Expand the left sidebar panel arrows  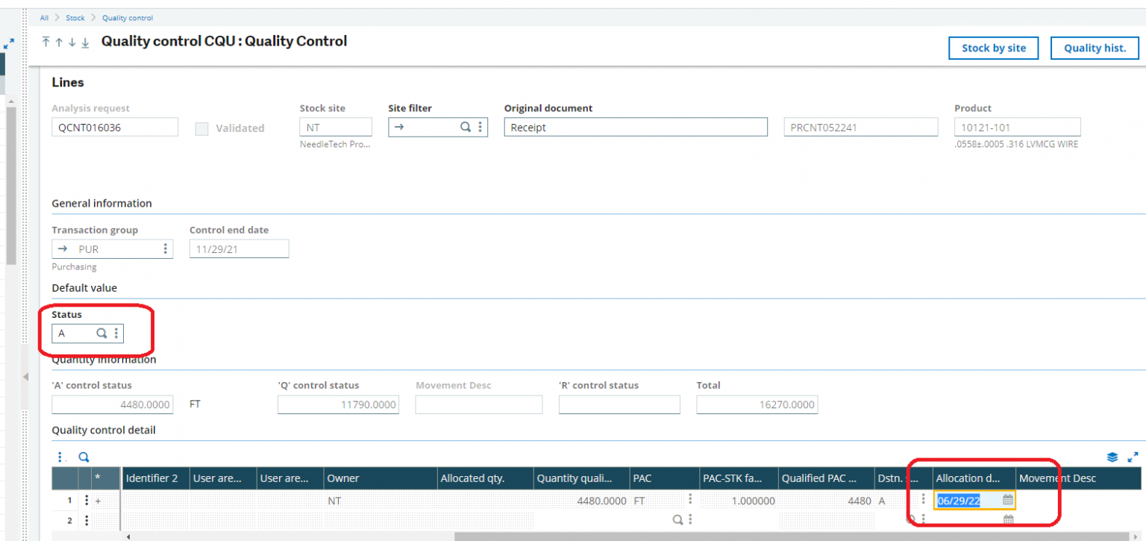point(9,43)
